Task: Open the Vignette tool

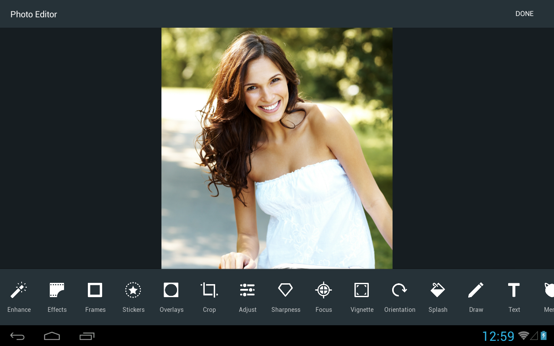Action: click(x=362, y=297)
